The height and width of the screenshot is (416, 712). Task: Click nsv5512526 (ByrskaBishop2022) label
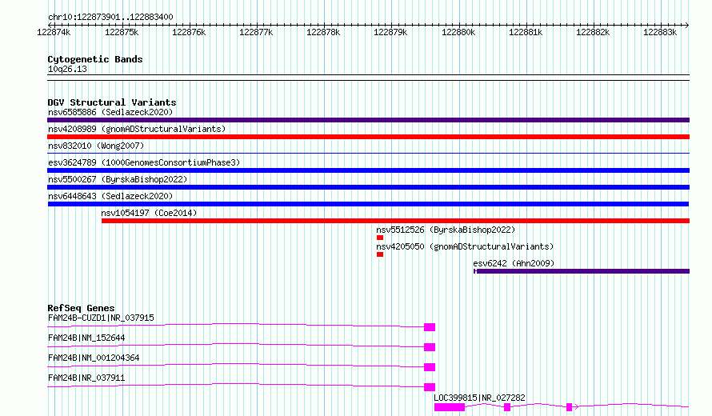446,230
